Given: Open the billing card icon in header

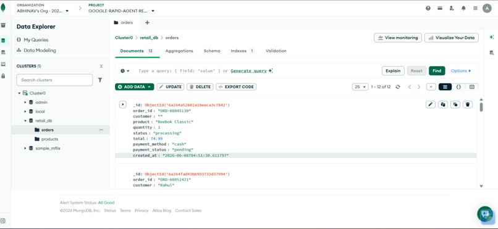Looking at the screenshot, I should pyautogui.click(x=440, y=8).
